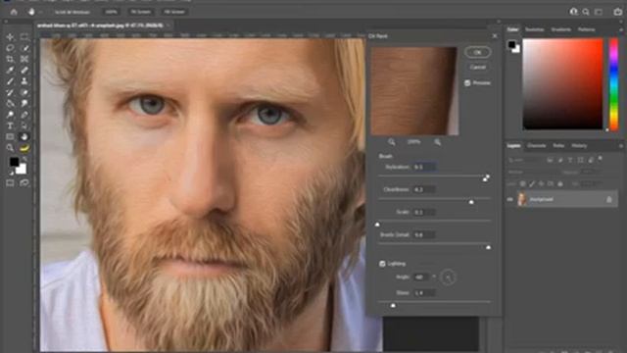Click the Home icon in options bar
The width and height of the screenshot is (627, 353).
coord(14,12)
